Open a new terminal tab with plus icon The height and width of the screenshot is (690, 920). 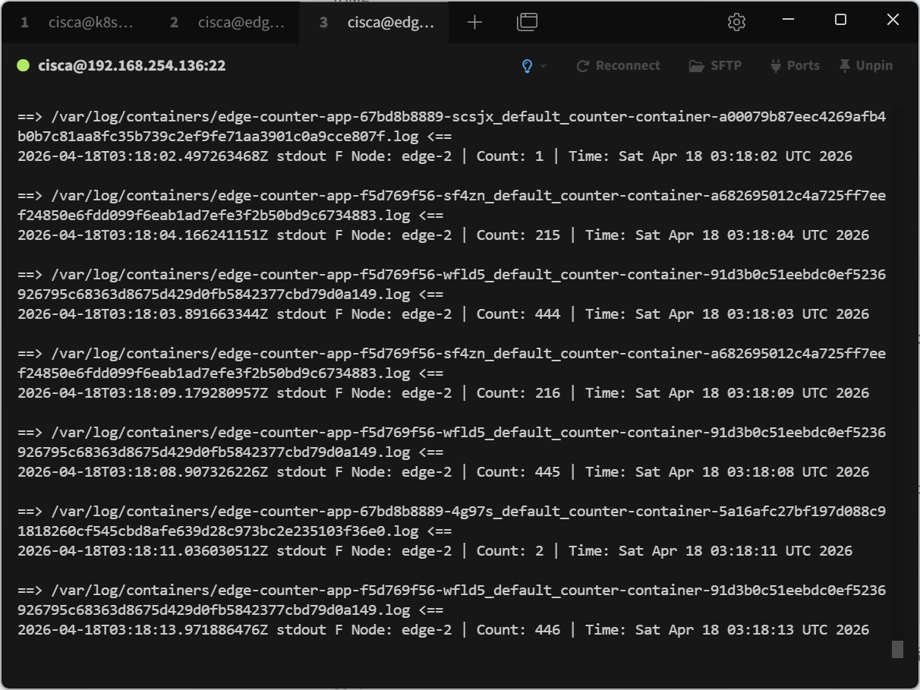coord(474,23)
